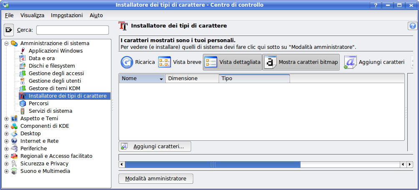The height and width of the screenshot is (190, 419).
Task: Click the horizontal scrollbar thumb
Action: [x=212, y=165]
